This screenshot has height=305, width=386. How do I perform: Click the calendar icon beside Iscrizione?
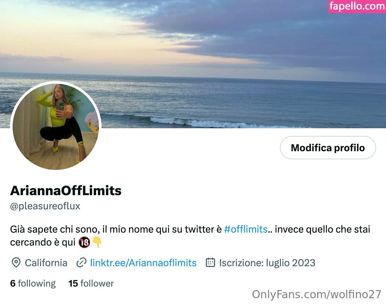tap(210, 262)
